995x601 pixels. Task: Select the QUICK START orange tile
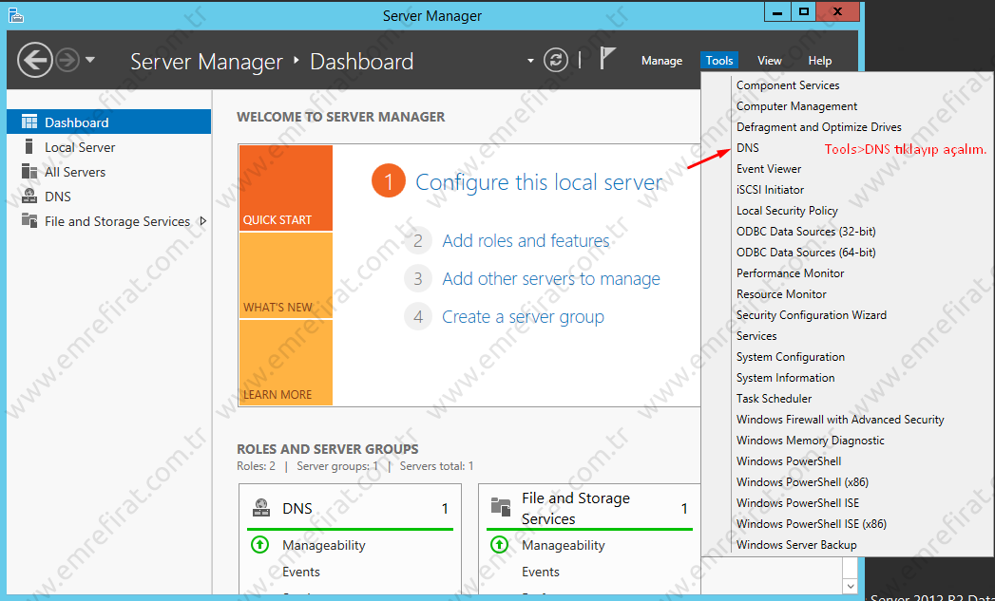tap(285, 188)
